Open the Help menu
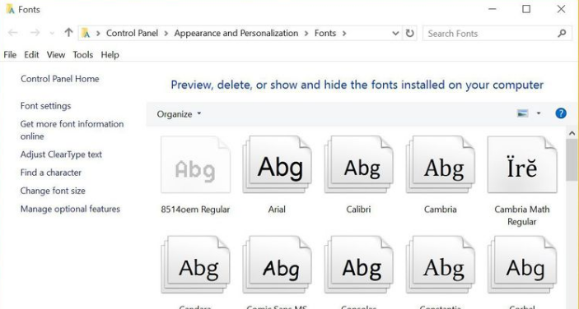The width and height of the screenshot is (579, 309). pos(110,54)
